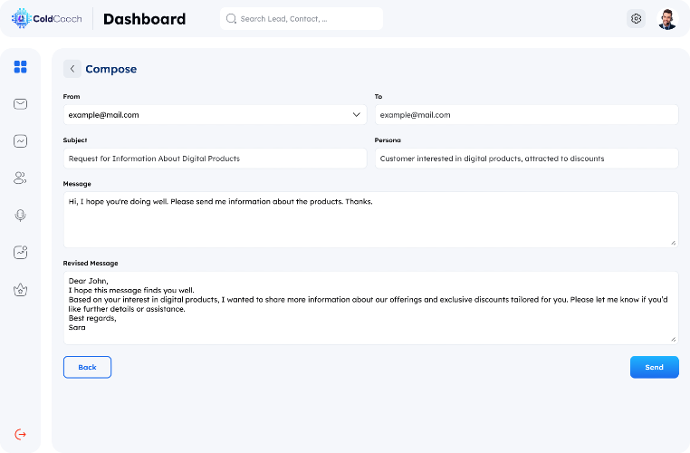Open the dashboard grid icon in sidebar

click(20, 67)
